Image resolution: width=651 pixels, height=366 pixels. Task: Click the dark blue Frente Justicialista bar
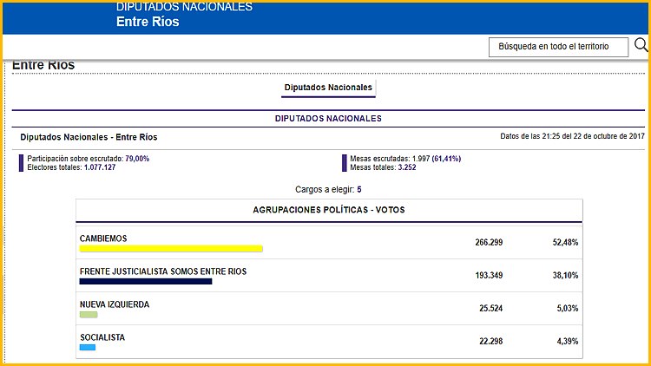(x=146, y=281)
